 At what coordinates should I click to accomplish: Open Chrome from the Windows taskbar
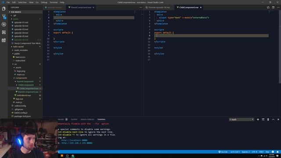point(73,156)
